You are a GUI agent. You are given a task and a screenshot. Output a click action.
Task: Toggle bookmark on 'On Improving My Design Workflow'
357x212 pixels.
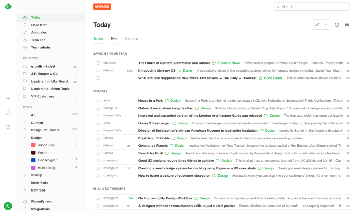point(98,198)
